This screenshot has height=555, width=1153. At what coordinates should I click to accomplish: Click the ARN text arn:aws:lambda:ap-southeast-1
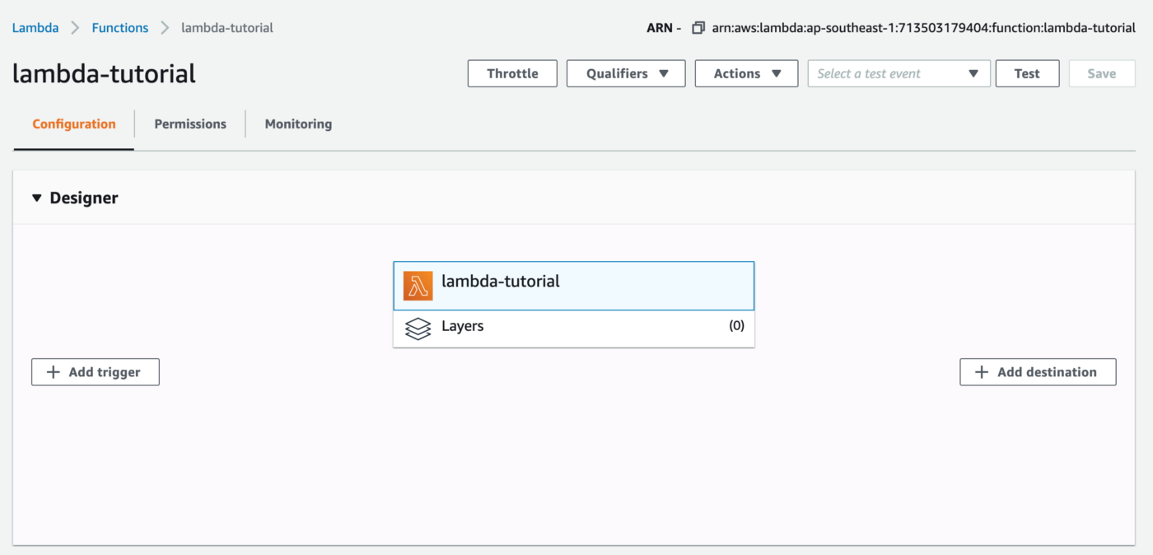(x=924, y=28)
